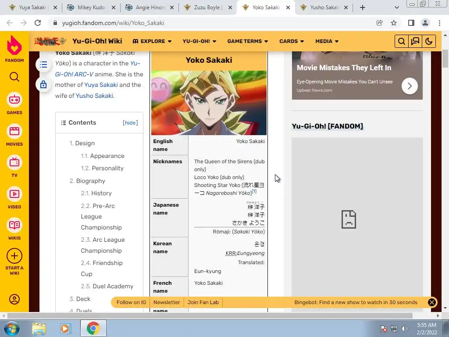Open Windows Explorer from taskbar

(39, 328)
